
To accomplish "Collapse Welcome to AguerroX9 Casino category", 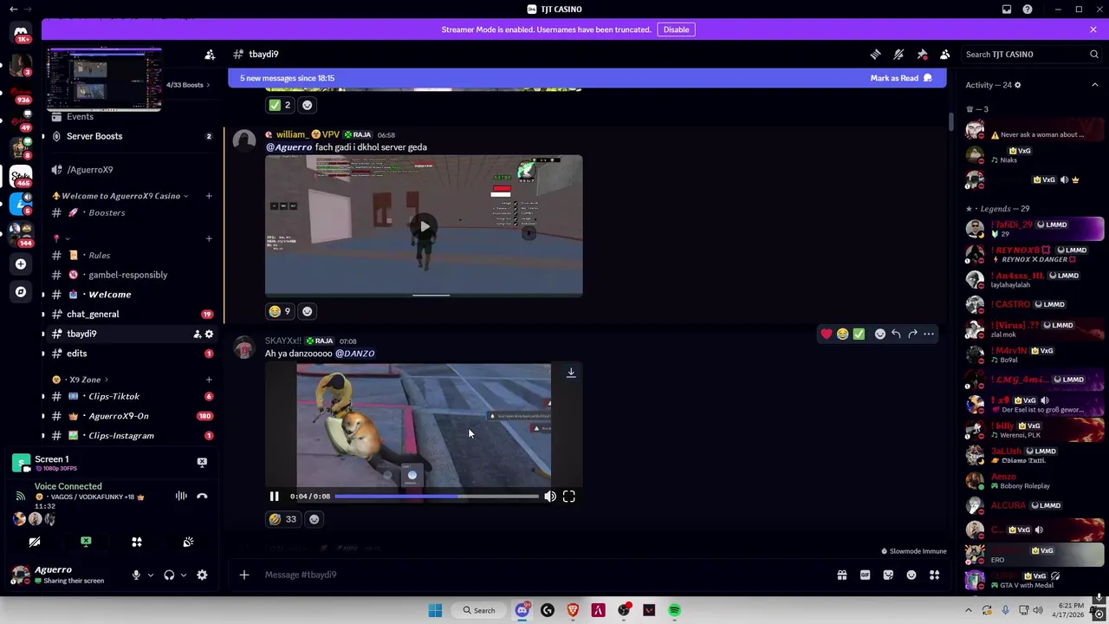I will point(121,196).
